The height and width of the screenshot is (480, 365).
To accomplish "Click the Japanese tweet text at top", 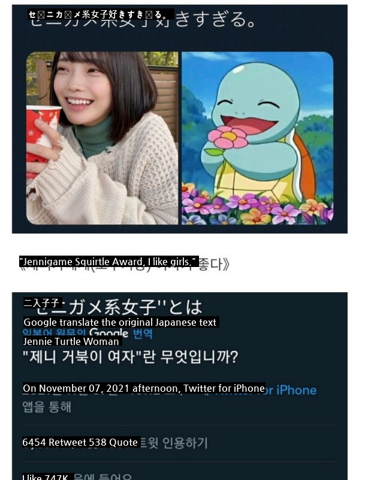I will [101, 14].
